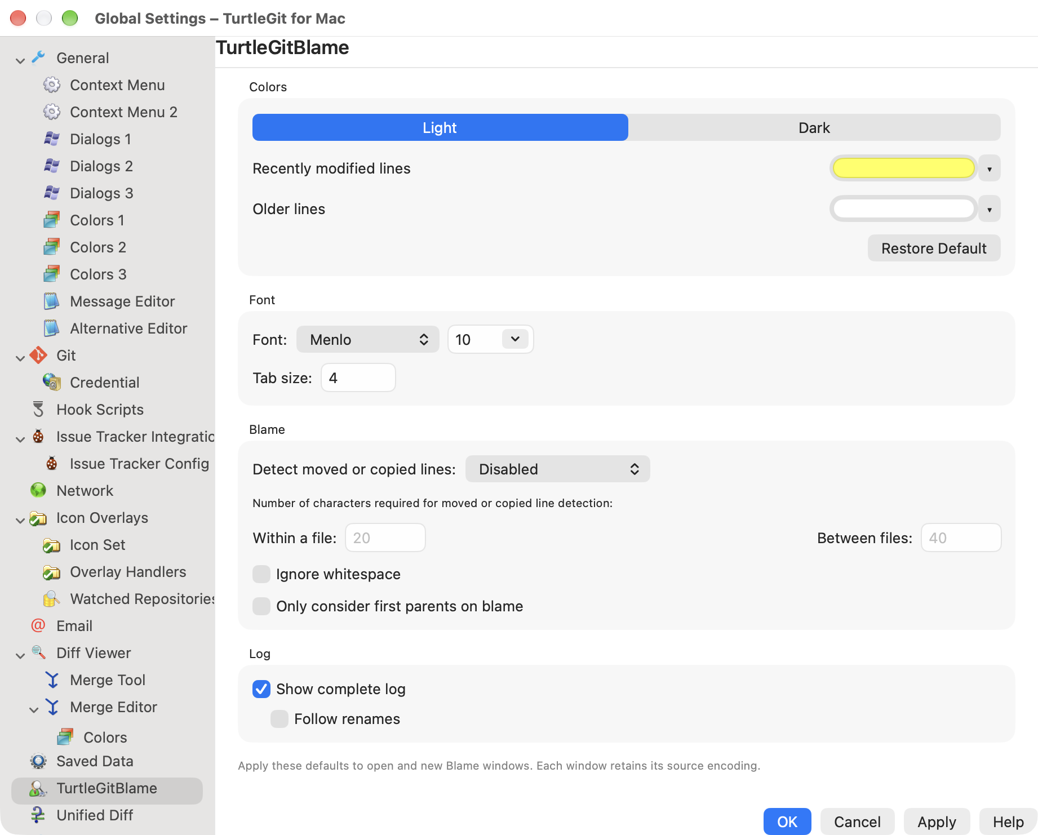Click the Merge Tool icon
Screen dimensions: 1038x835
[52, 679]
